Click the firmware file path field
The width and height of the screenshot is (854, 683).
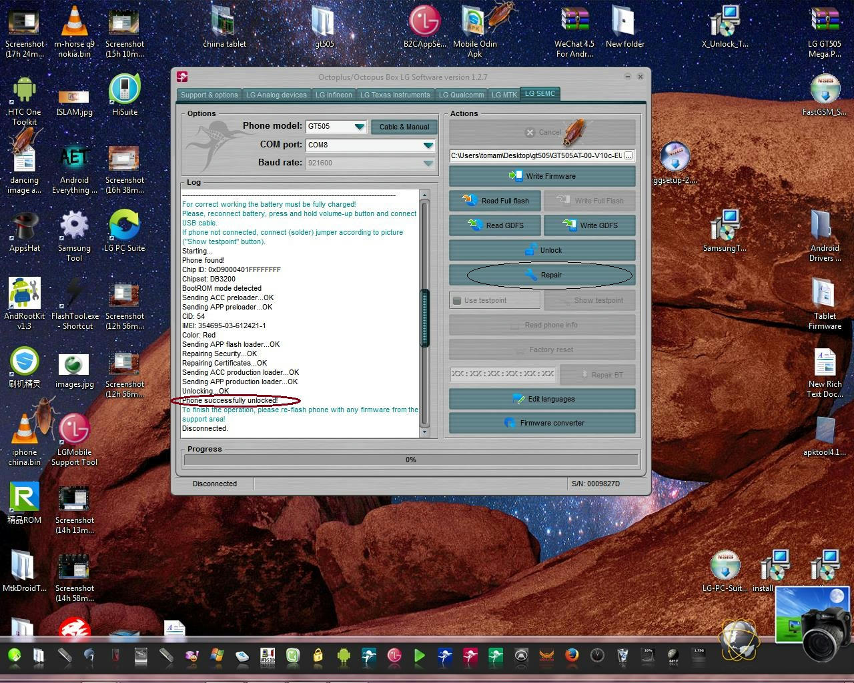[536, 155]
